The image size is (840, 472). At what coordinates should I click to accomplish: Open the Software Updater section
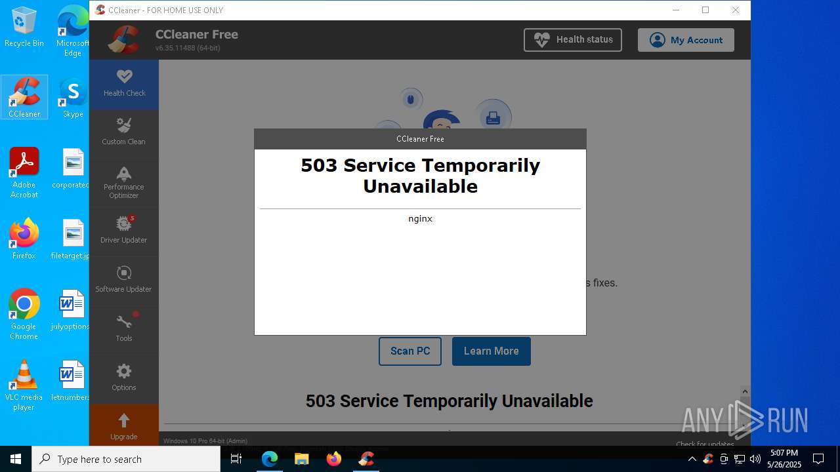pos(124,281)
